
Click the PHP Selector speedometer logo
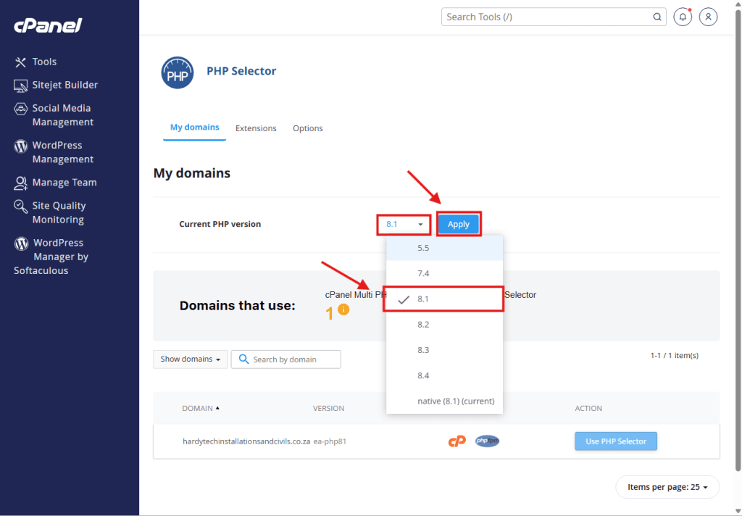click(x=177, y=72)
